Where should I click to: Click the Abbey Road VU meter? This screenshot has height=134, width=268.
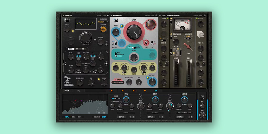click(x=182, y=24)
